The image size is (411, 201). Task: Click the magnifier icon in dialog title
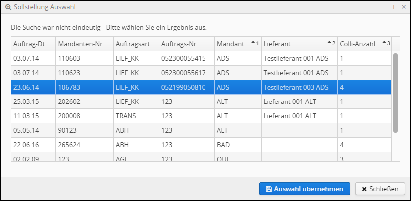click(8, 7)
